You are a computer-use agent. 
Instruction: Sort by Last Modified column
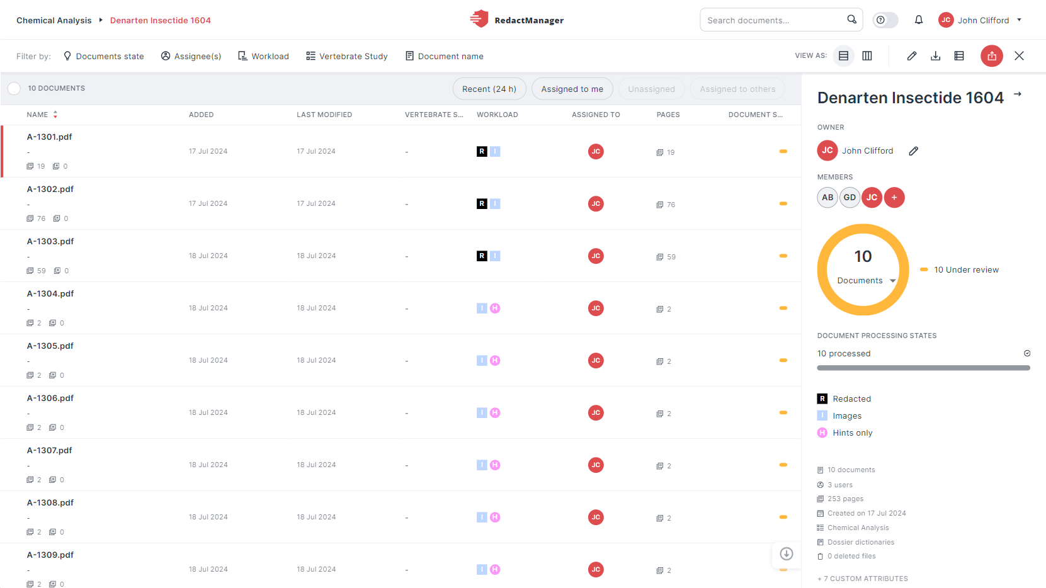point(324,115)
